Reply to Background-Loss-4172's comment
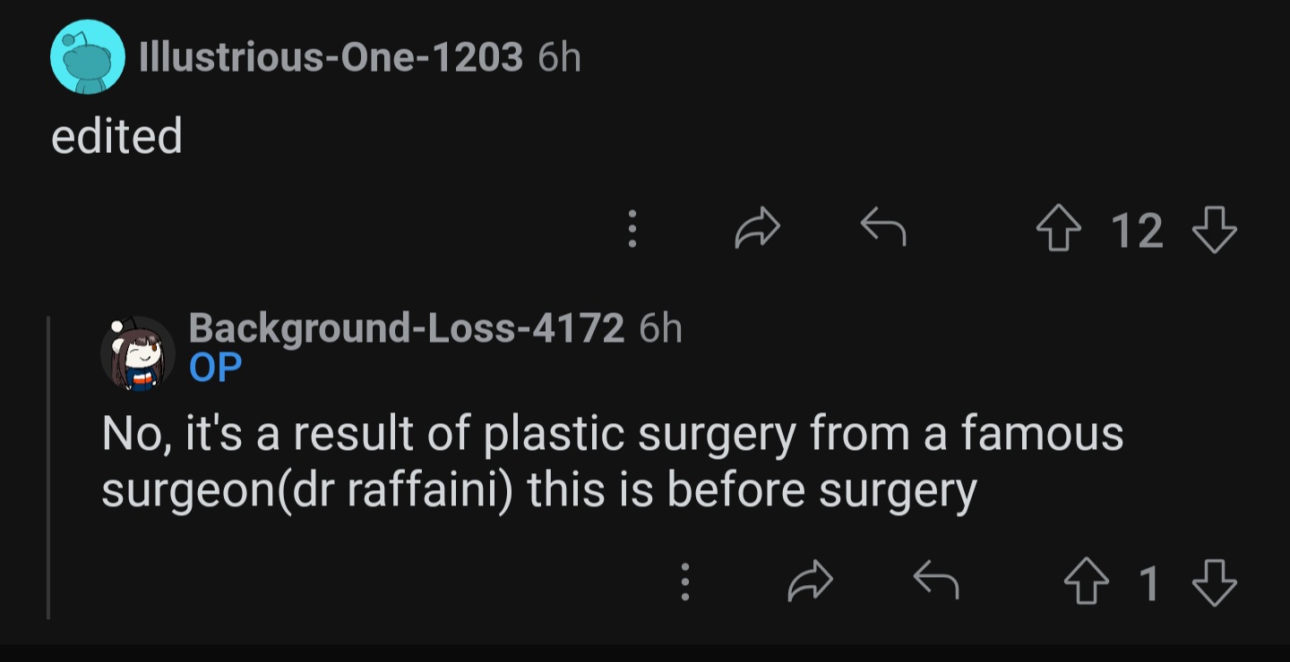Image resolution: width=1290 pixels, height=662 pixels. (936, 582)
